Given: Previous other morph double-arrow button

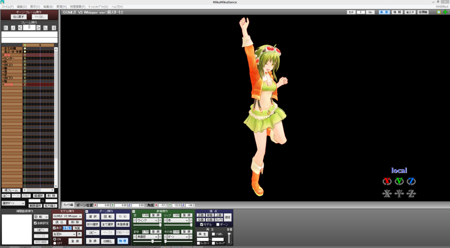Looking at the screenshot, I should tap(165, 237).
